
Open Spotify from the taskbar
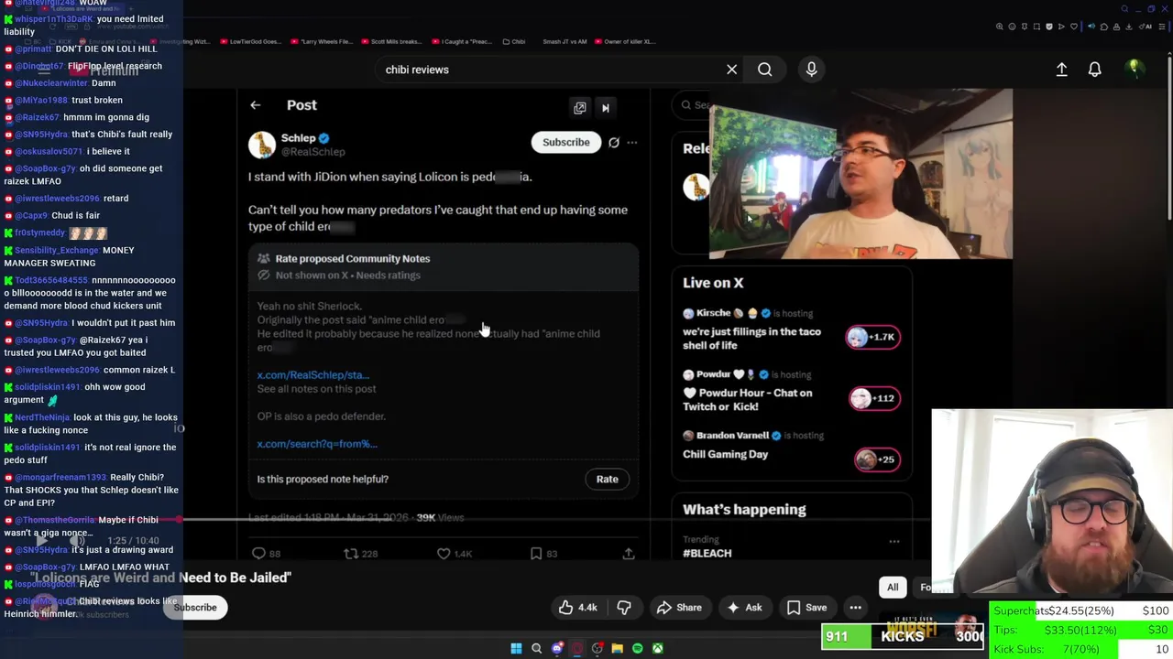[637, 649]
